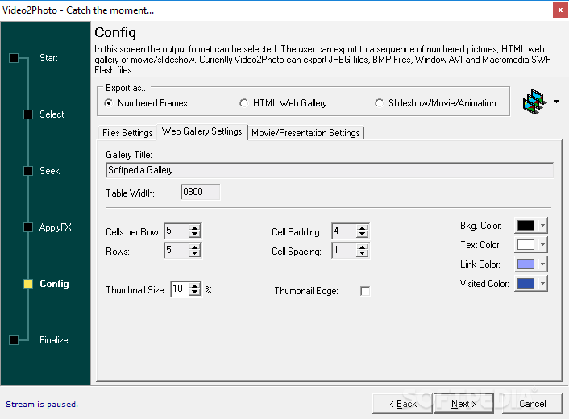Enable the Thumbnail Edge checkbox
Image resolution: width=569 pixels, height=420 pixels.
(365, 291)
